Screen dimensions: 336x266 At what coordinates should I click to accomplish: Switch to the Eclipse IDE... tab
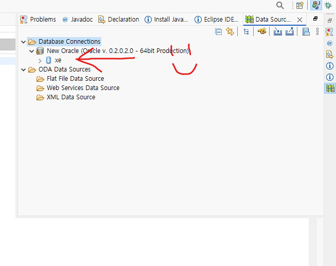pos(217,19)
